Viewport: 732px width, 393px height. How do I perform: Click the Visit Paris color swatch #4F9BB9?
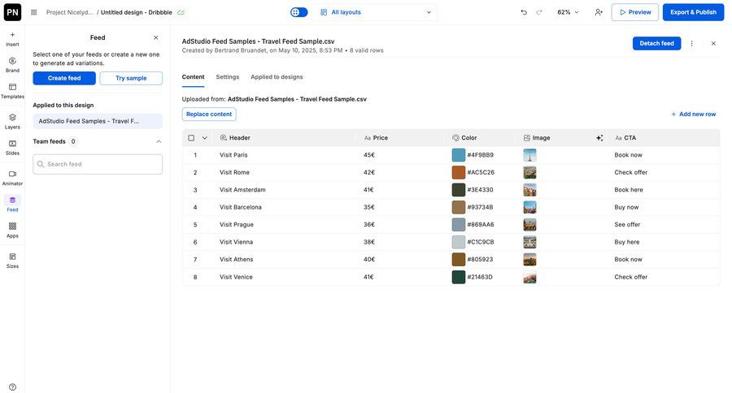pos(459,155)
